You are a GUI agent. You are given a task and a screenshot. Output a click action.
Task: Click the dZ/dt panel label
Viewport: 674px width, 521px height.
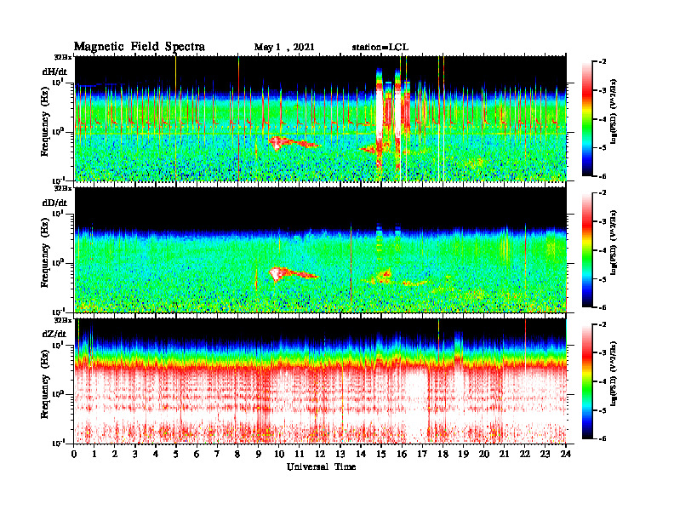(x=54, y=334)
